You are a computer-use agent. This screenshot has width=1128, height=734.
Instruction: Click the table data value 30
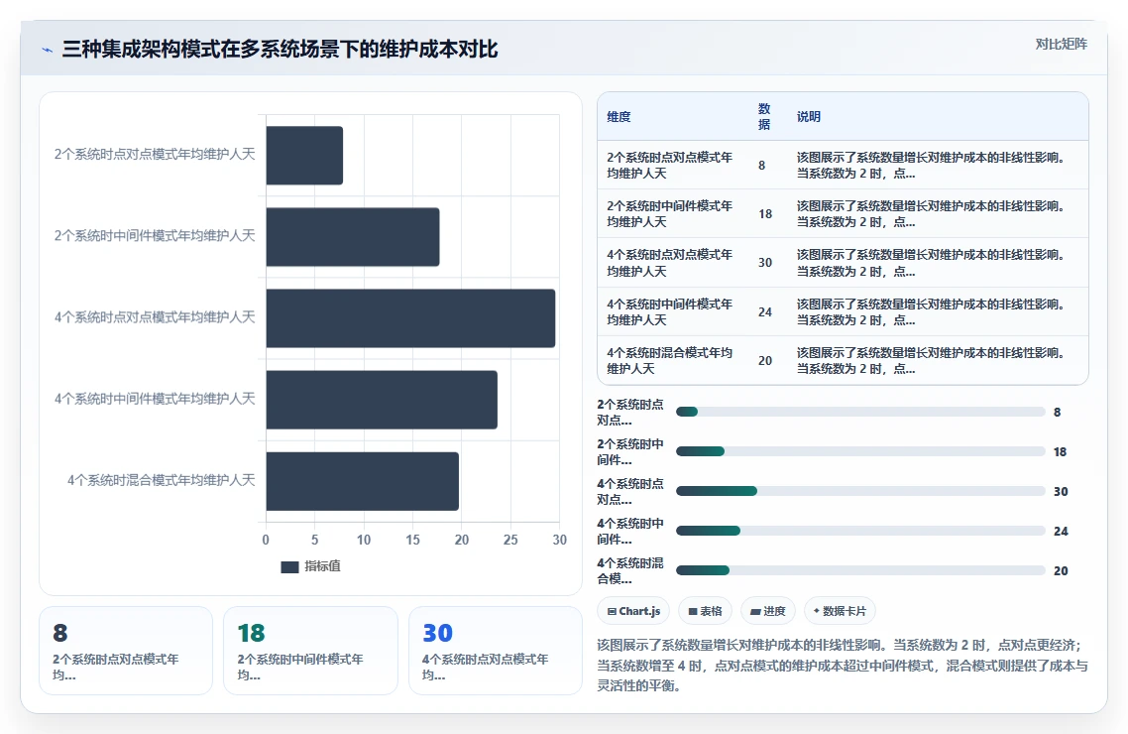[x=765, y=263]
